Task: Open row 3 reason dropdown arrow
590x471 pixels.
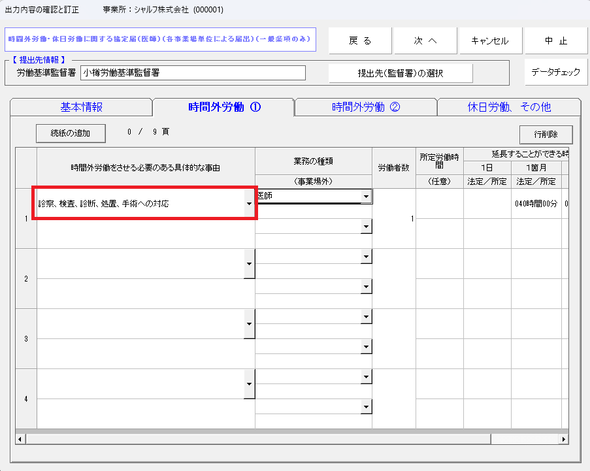Action: coord(249,324)
